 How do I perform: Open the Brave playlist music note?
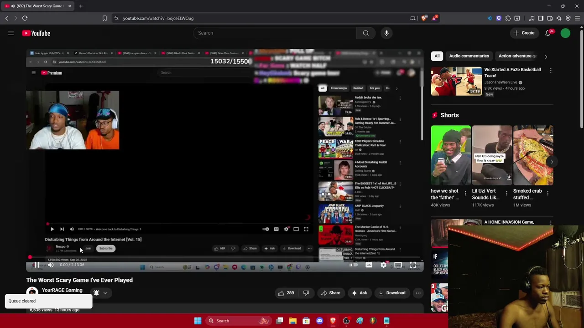point(532,18)
